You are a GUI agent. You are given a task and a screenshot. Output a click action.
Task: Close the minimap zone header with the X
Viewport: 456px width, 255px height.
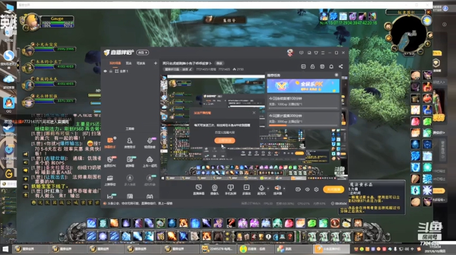point(428,12)
